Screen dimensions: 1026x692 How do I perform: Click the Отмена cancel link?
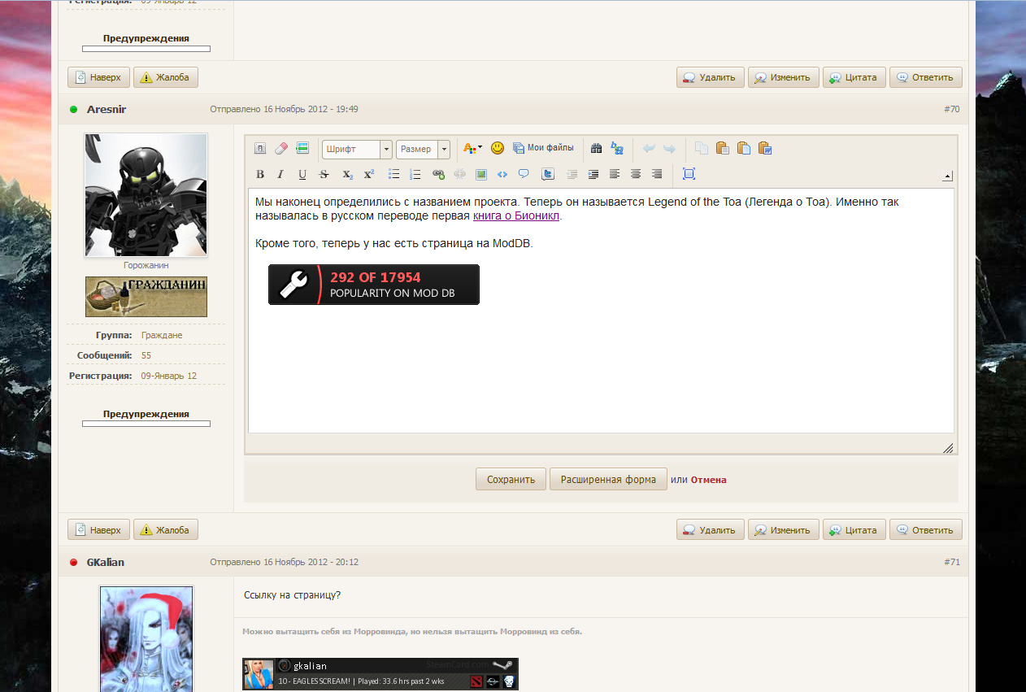(709, 480)
